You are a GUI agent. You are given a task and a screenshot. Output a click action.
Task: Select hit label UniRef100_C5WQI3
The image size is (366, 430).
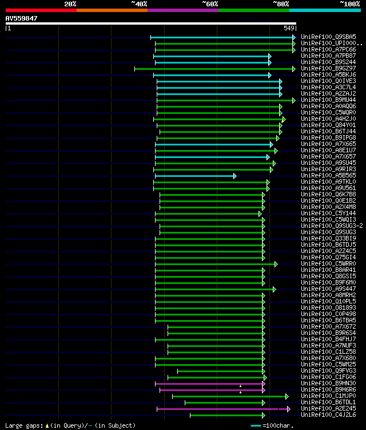328,220
